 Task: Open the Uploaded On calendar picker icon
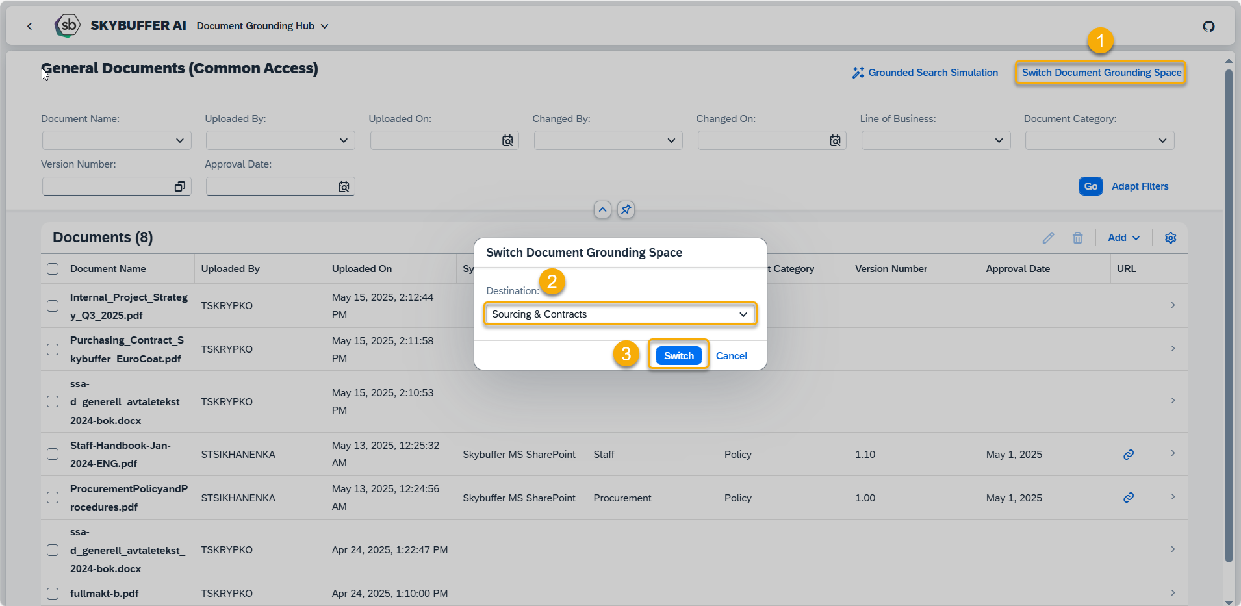click(507, 140)
